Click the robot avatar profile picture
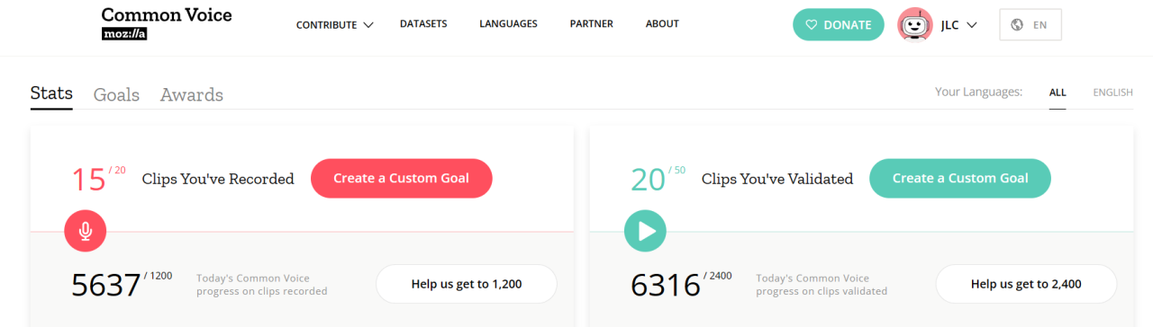This screenshot has width=1153, height=327. pyautogui.click(x=915, y=25)
